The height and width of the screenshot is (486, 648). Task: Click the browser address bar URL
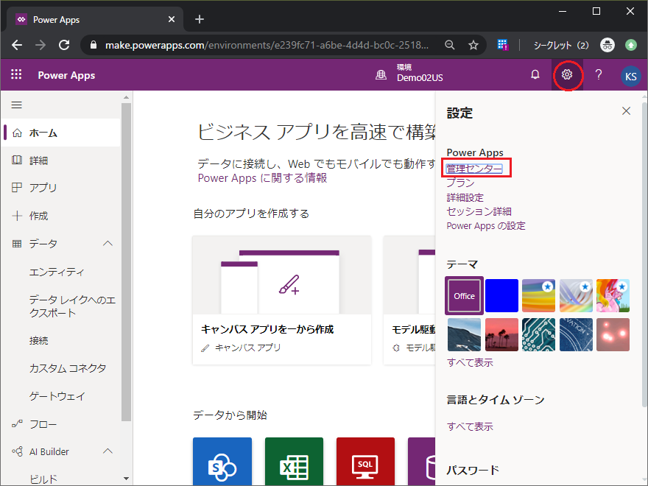click(x=267, y=45)
